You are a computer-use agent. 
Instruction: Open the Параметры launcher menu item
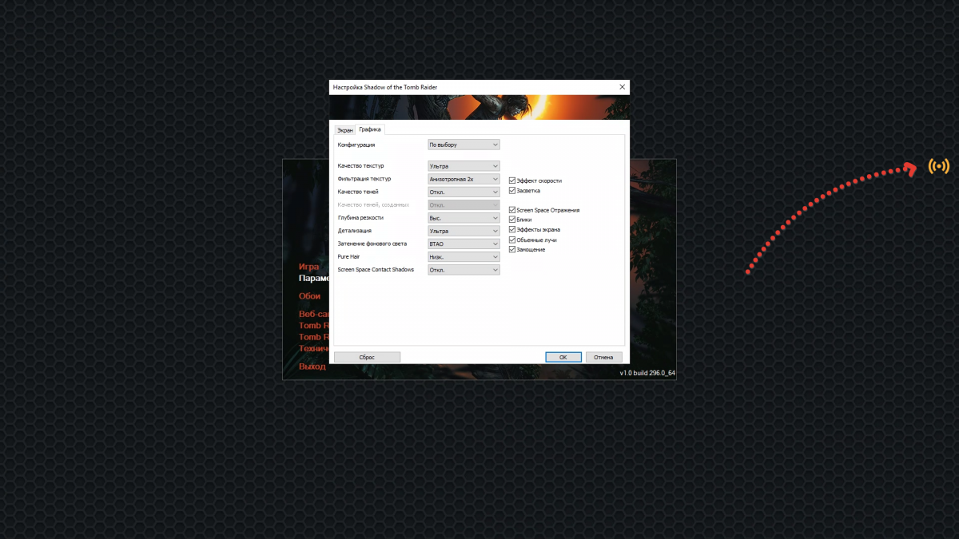coord(314,279)
